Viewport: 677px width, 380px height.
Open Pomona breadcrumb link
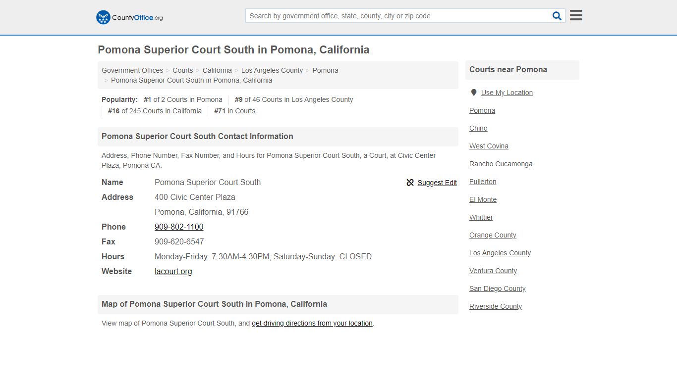[326, 70]
